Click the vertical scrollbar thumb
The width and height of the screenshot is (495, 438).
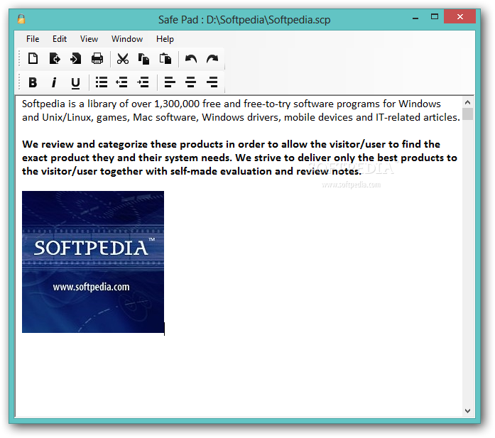click(468, 114)
